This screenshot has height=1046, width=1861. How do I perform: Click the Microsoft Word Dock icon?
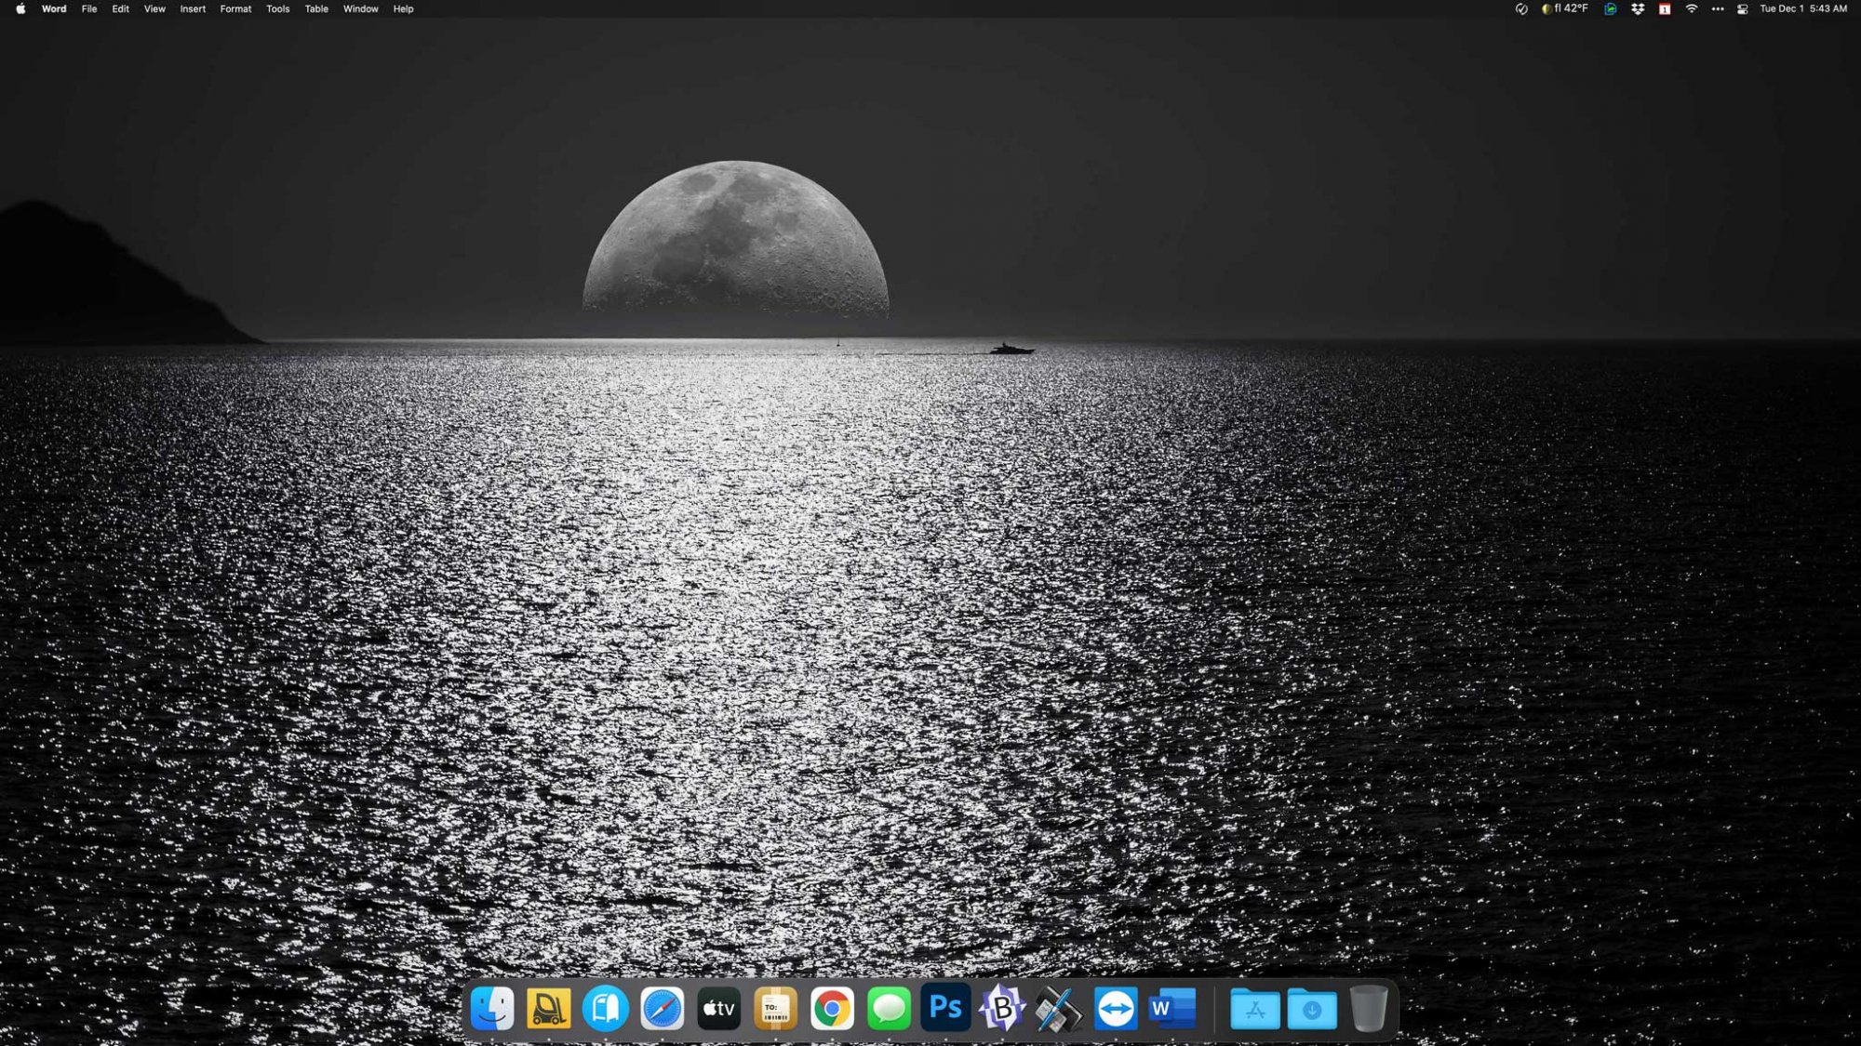pyautogui.click(x=1171, y=1009)
